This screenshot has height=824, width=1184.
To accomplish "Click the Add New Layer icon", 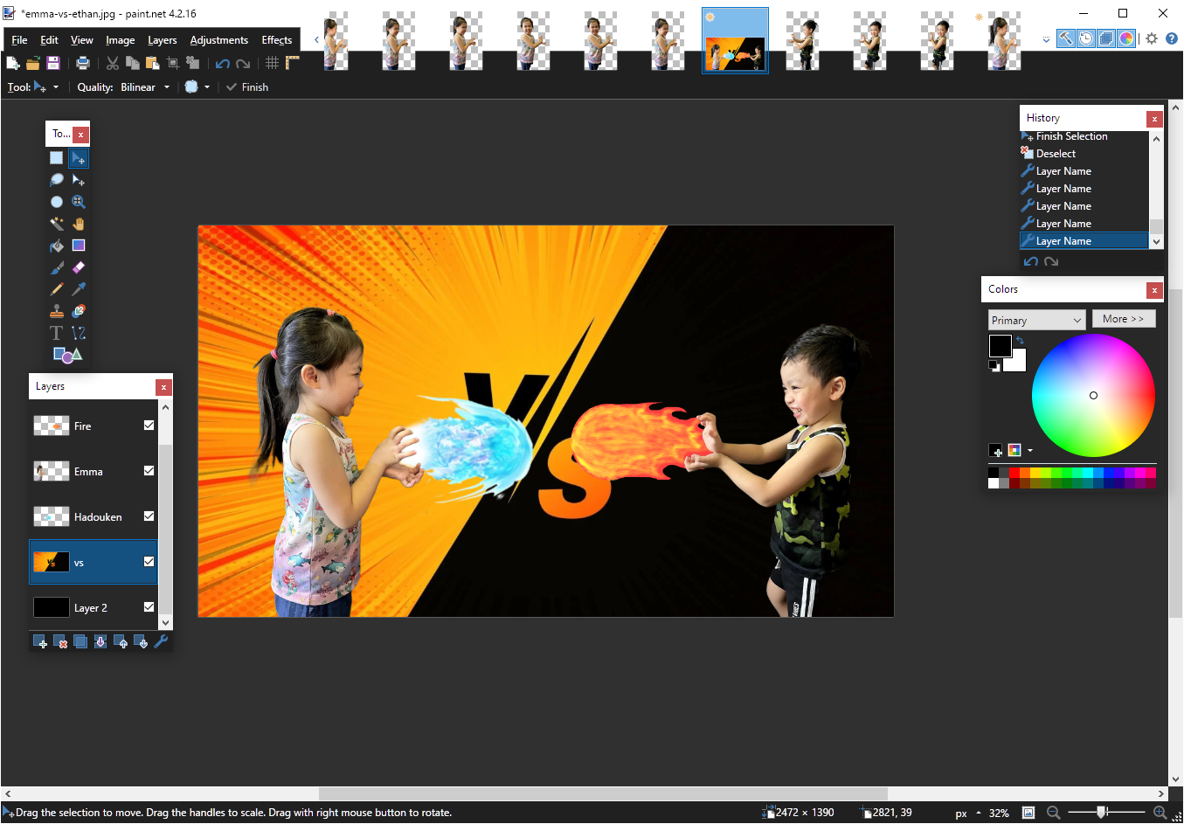I will pos(40,642).
